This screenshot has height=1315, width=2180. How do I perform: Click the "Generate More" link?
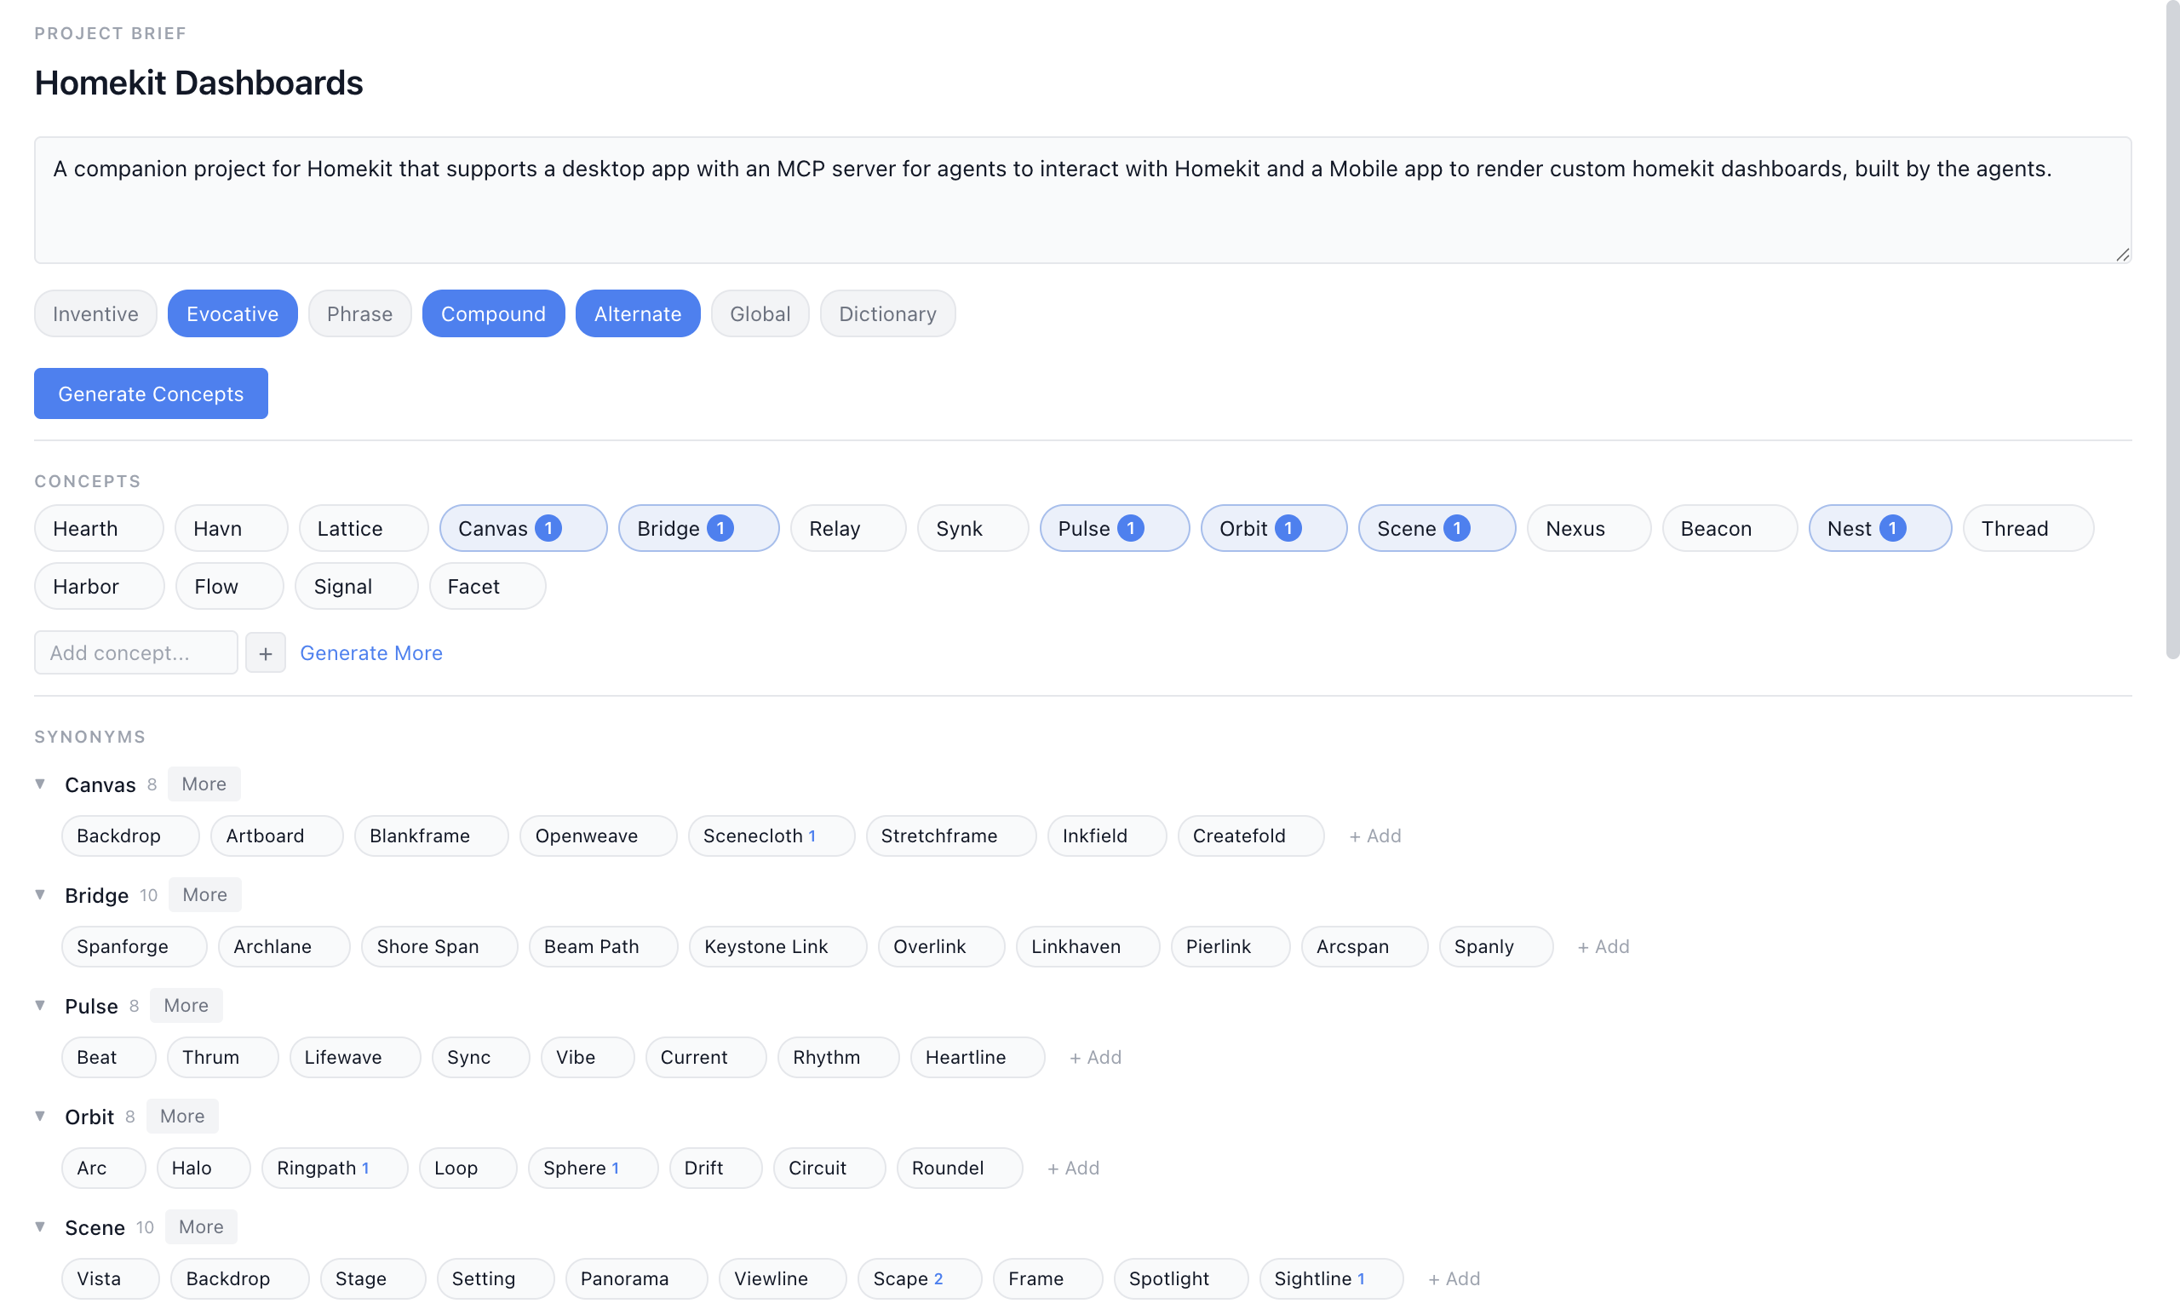coord(370,652)
